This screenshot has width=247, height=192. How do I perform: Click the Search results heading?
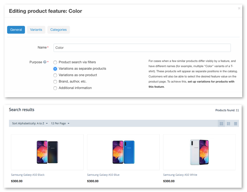(22, 109)
